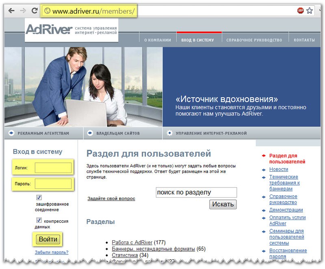Toggle the компрессия данных checkbox
The image size is (325, 269).
[39, 220]
